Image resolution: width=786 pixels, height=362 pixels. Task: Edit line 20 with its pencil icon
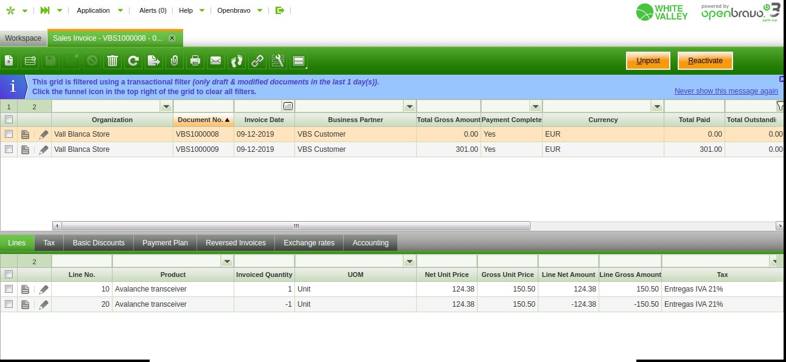(x=43, y=304)
